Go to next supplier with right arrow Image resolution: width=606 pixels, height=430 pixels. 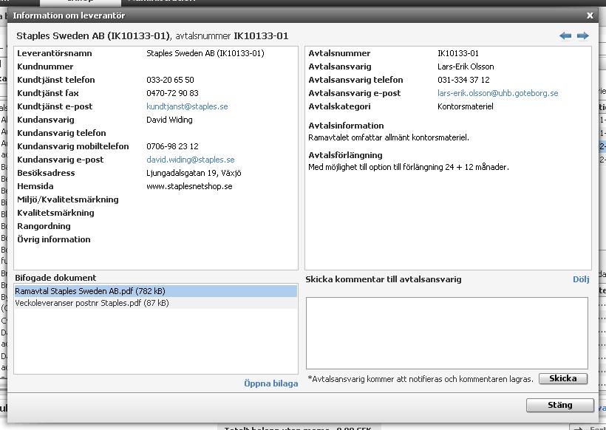pyautogui.click(x=583, y=36)
